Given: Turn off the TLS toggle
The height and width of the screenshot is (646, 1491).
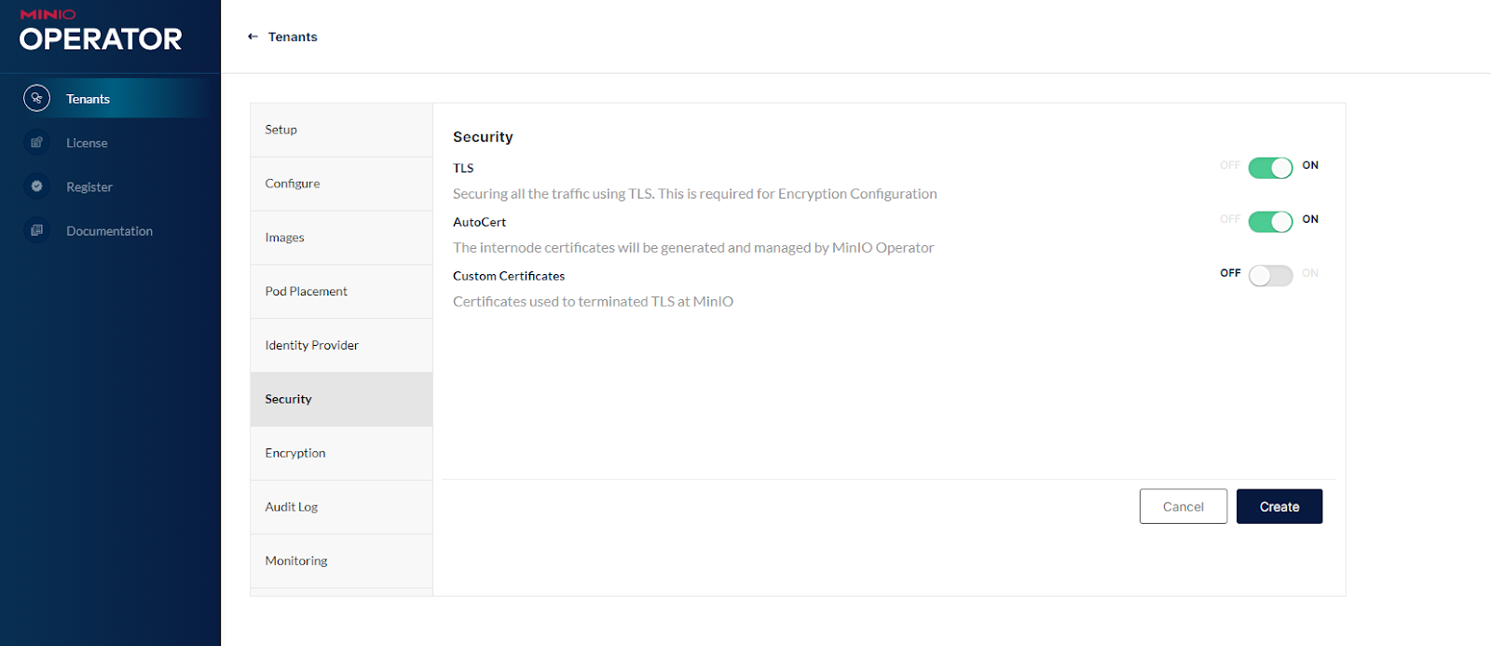Looking at the screenshot, I should [1270, 168].
